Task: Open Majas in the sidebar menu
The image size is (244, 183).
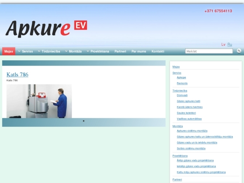Action: (176, 67)
